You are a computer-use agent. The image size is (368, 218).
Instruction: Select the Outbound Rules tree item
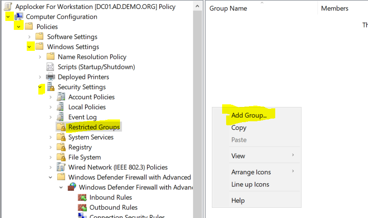point(114,207)
